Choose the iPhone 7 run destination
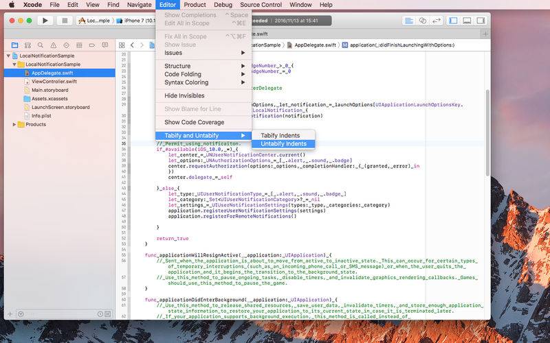The height and width of the screenshot is (343, 550). click(135, 21)
